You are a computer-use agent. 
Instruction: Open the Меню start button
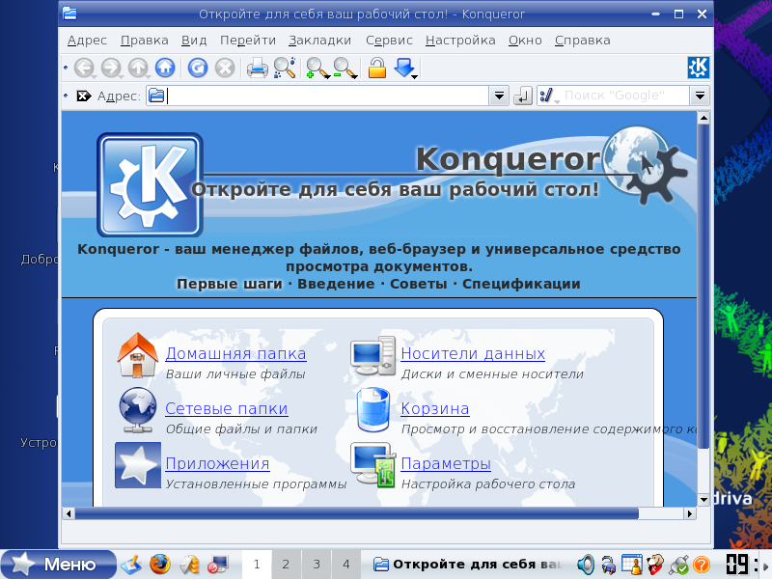(58, 565)
